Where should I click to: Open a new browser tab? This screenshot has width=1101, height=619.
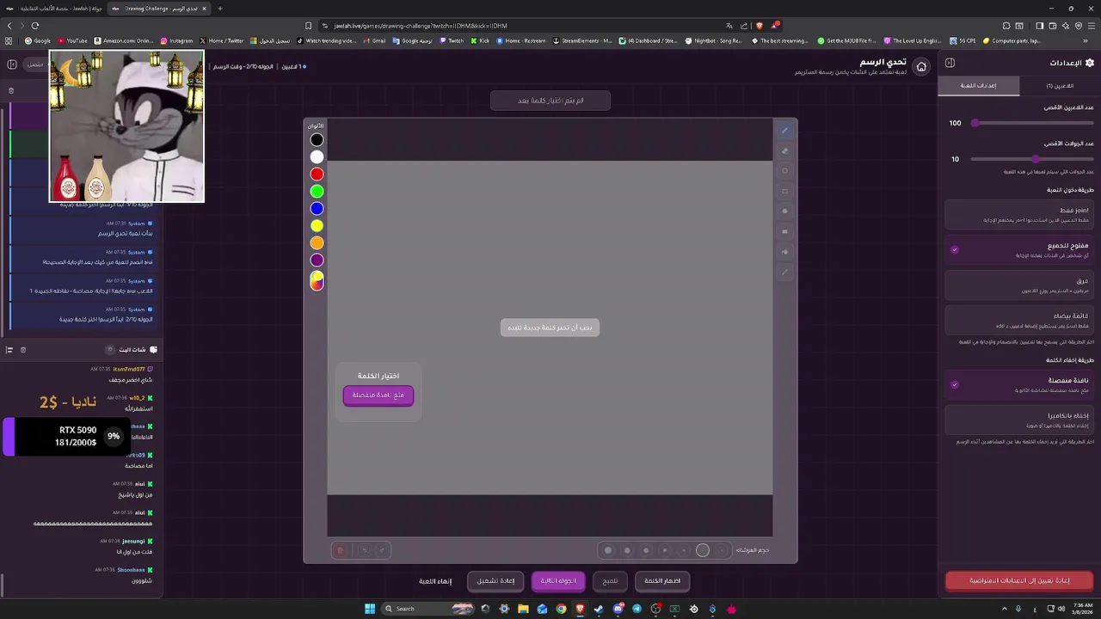click(219, 9)
